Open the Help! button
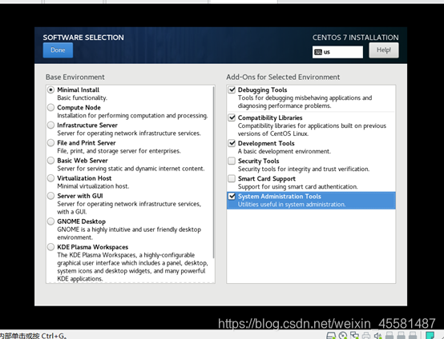This screenshot has width=444, height=339. [x=384, y=50]
